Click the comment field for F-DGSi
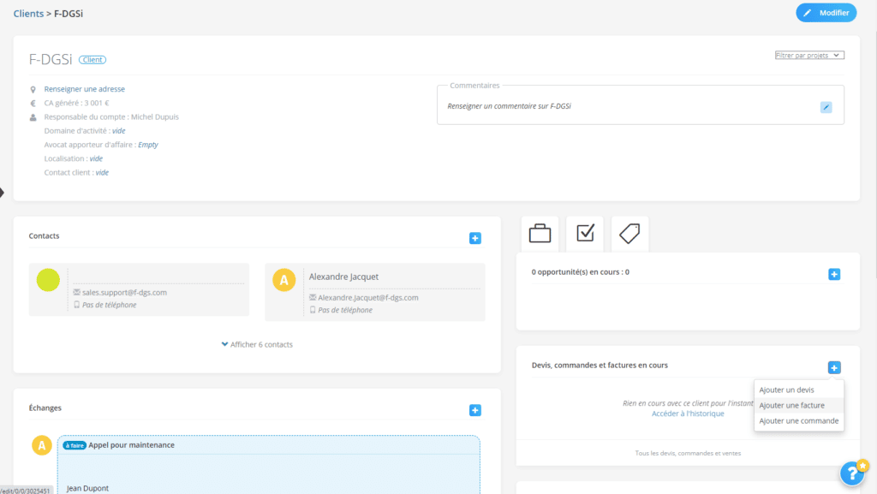Screen dimensions: 877x494 (x=629, y=107)
